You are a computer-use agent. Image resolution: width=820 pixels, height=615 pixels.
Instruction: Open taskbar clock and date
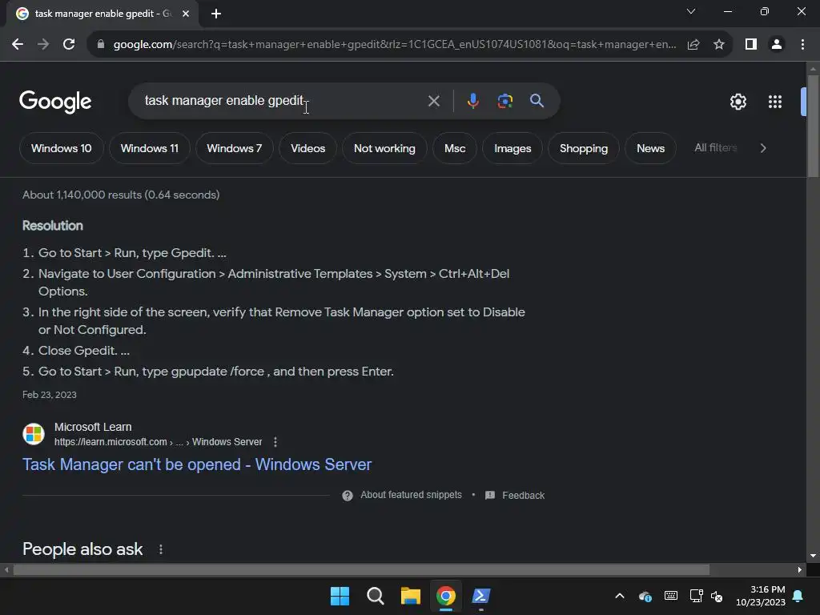click(761, 596)
